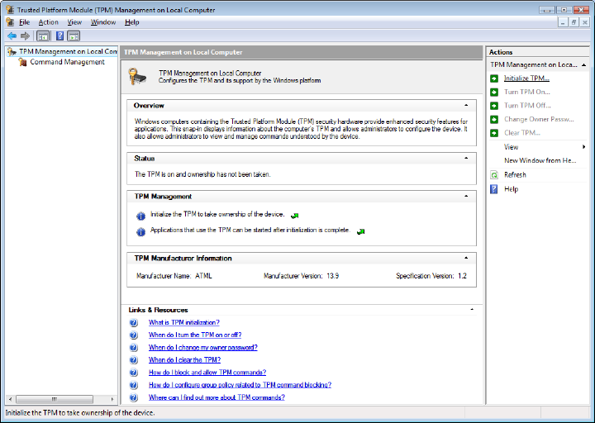Click the Manufacturer Version 13.9 text
595x423 pixels.
302,276
